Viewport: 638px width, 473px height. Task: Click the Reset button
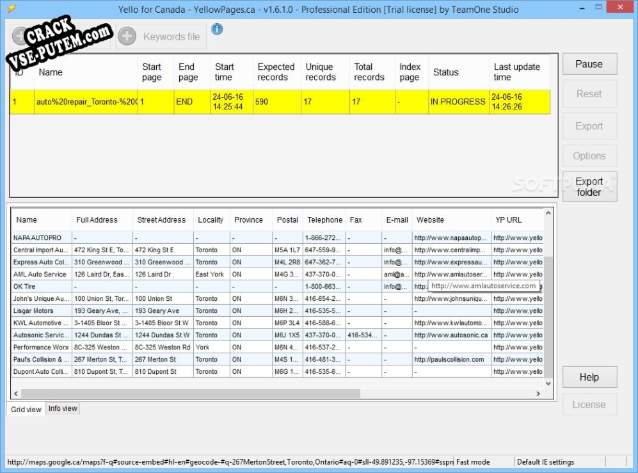point(589,93)
